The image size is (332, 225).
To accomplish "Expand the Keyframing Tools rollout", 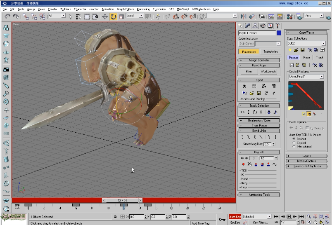I will click(259, 195).
